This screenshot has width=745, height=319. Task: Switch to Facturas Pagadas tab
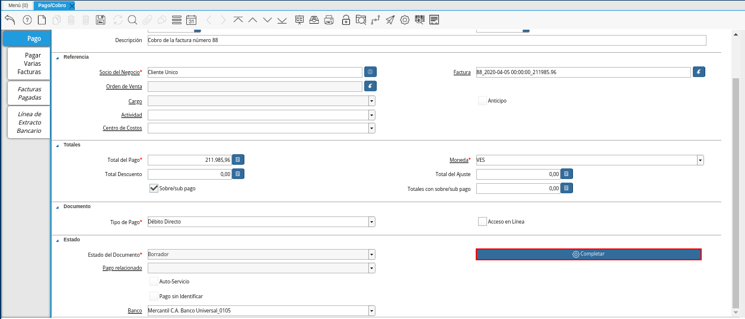[x=29, y=93]
